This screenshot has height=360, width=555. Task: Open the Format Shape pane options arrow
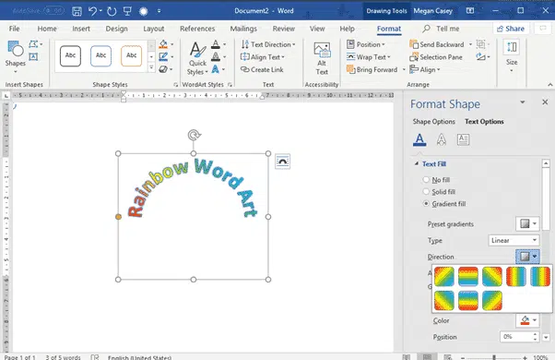coord(523,102)
